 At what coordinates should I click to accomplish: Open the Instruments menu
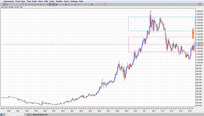coord(8,1)
